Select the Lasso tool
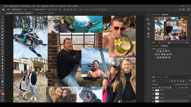This screenshot has width=191, height=107. 2,23
